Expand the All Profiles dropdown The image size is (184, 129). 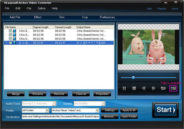47,110
